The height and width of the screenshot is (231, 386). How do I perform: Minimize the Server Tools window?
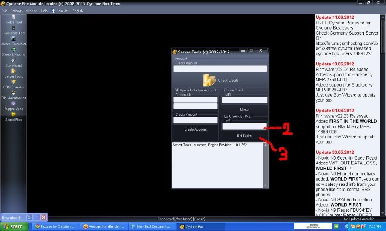pyautogui.click(x=243, y=50)
